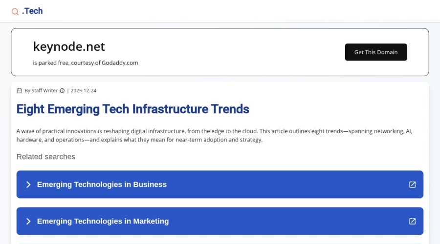This screenshot has height=244, width=440.
Task: Click Eight Emerging Tech Infrastructure Trends title
Action: tap(132, 109)
